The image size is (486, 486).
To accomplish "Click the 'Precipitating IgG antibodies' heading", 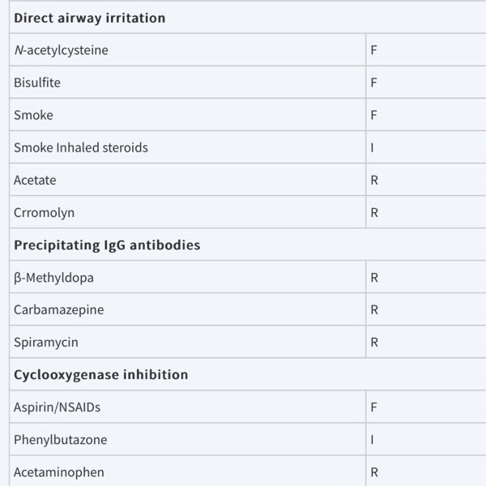I will [x=107, y=245].
